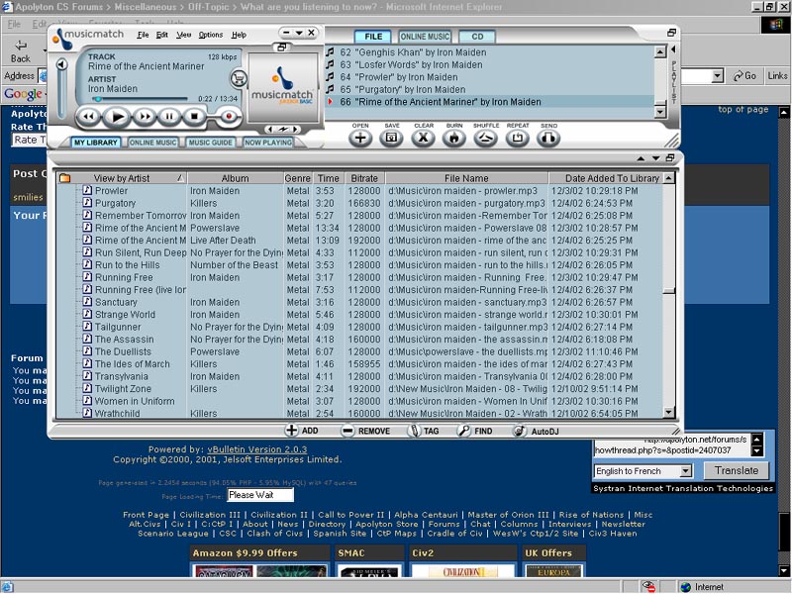The image size is (792, 594).
Task: Click the Burn CD icon
Action: click(x=454, y=139)
